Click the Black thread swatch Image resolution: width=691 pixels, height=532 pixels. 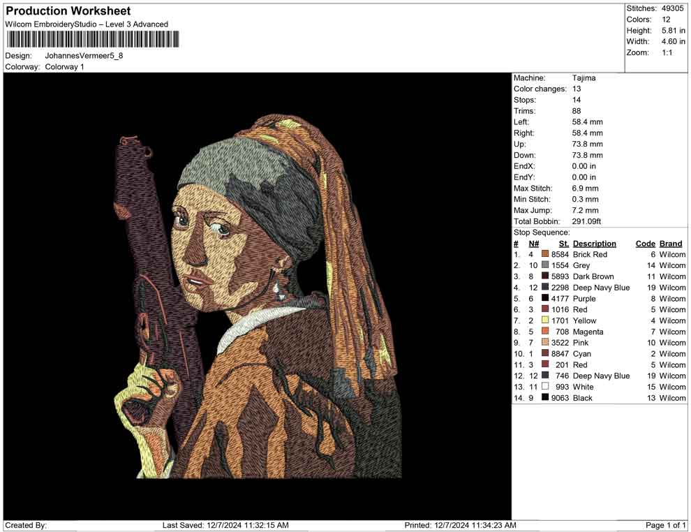click(545, 398)
